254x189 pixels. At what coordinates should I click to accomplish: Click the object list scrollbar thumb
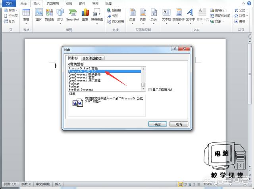click(143, 85)
